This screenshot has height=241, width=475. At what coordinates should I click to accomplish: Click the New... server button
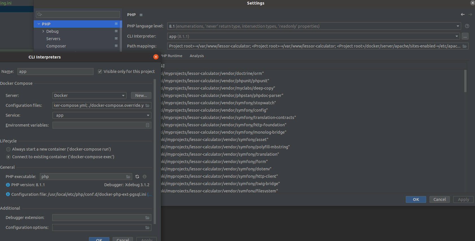[x=141, y=95]
